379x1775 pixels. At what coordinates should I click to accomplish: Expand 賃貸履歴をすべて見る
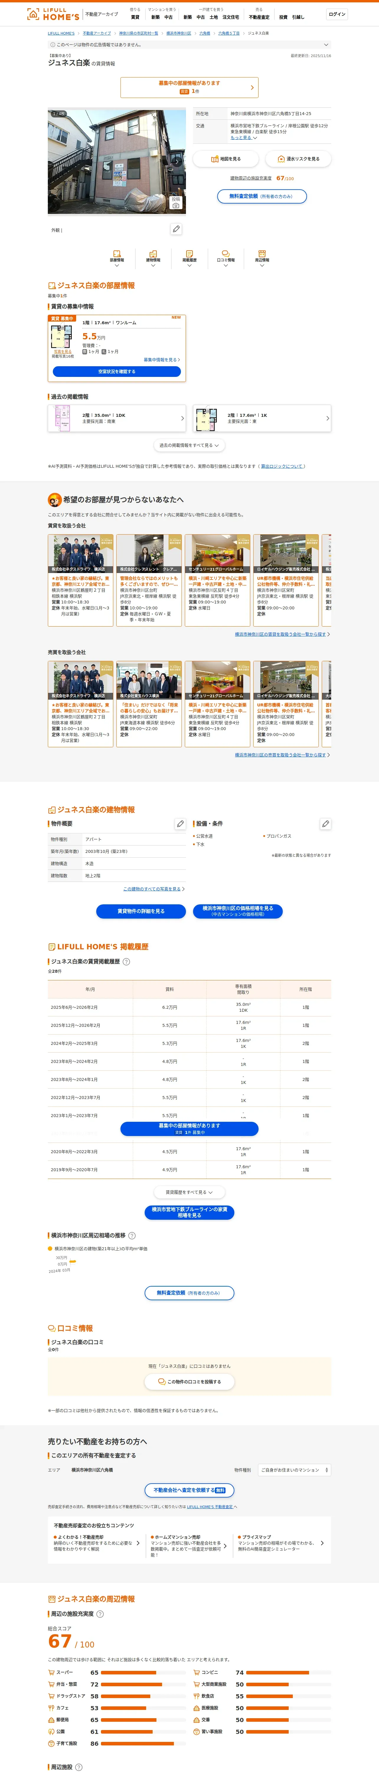[189, 1192]
